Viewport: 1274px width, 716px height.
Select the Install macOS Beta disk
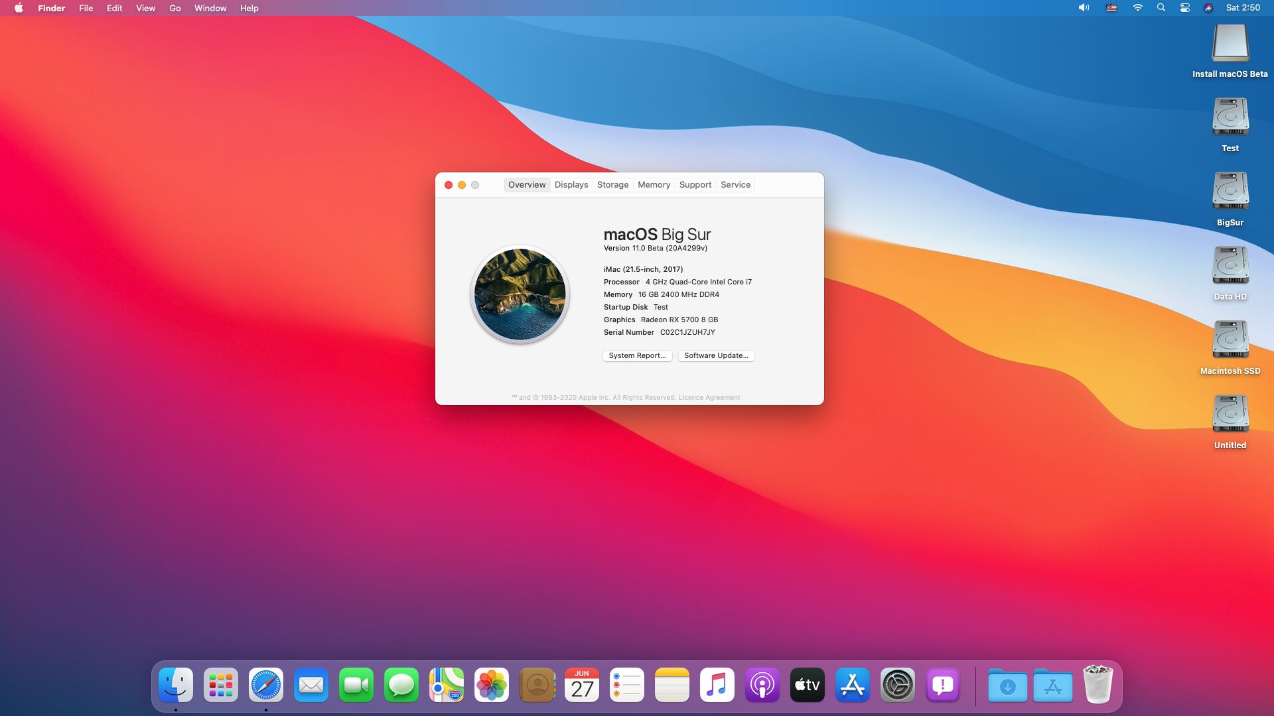1230,44
